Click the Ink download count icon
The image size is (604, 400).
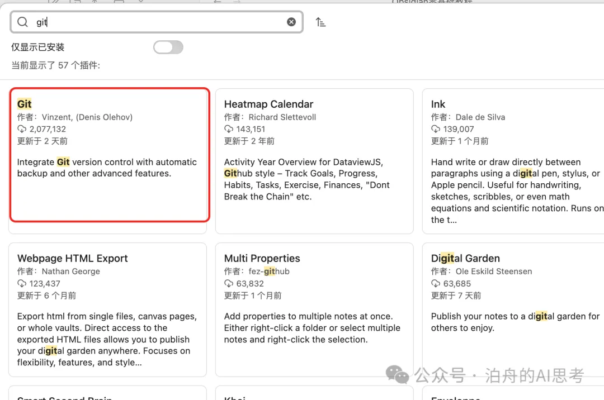coord(436,129)
